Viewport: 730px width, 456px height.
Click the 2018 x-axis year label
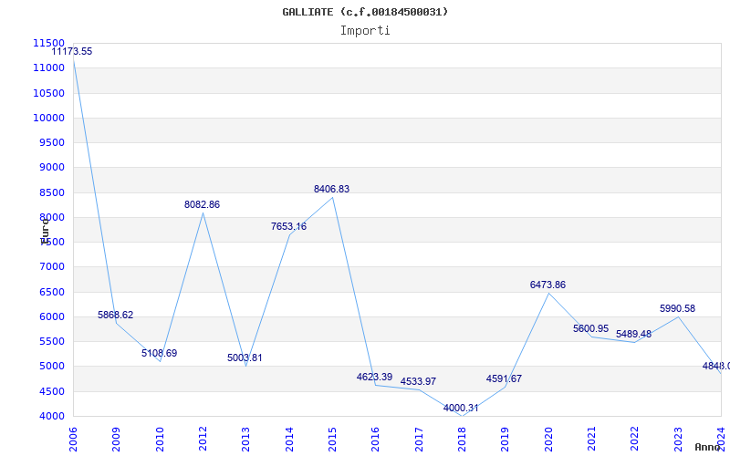coord(462,440)
